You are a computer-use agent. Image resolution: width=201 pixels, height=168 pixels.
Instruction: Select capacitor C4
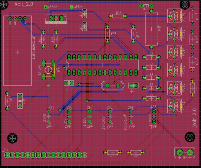pos(20,101)
